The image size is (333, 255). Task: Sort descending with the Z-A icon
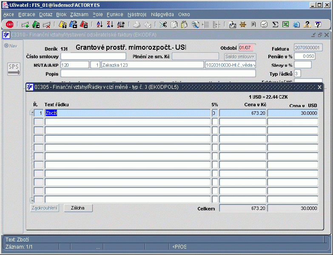(x=110, y=25)
